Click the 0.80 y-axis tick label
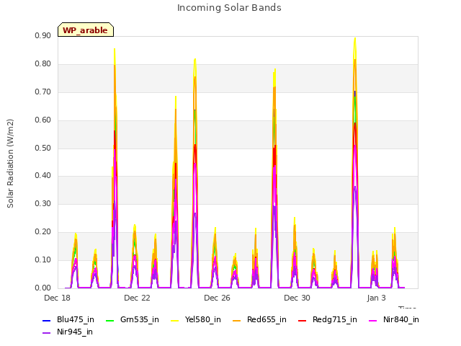The image size is (461, 346). (x=43, y=64)
